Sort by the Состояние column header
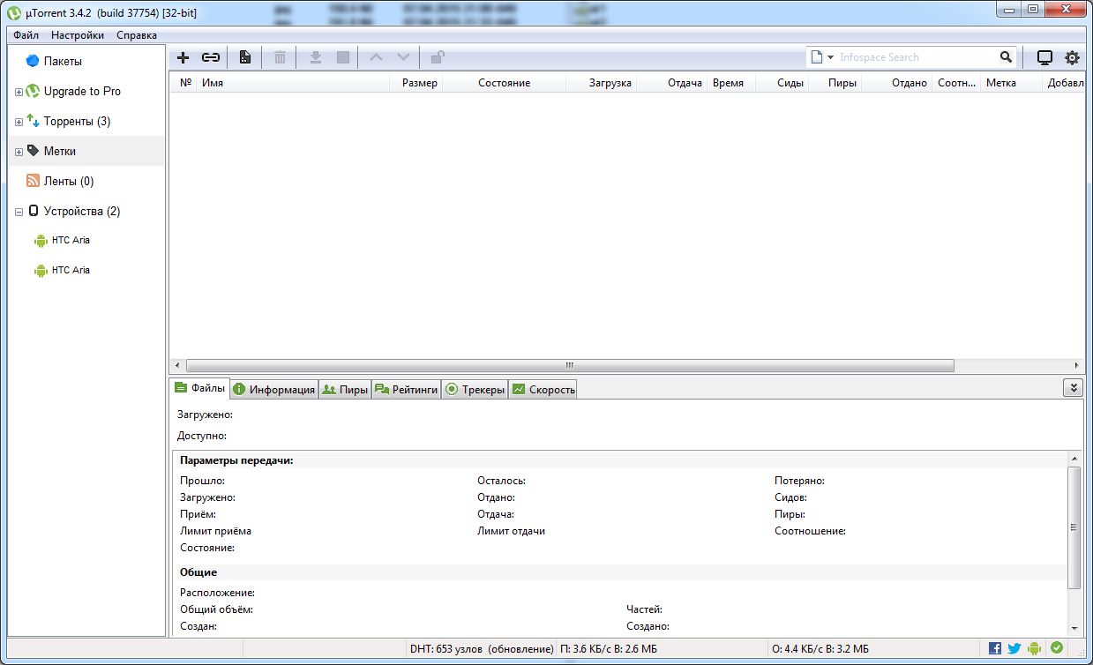 tap(504, 83)
